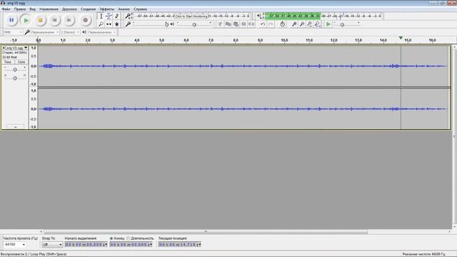Select the Draw pencil tool

click(116, 16)
